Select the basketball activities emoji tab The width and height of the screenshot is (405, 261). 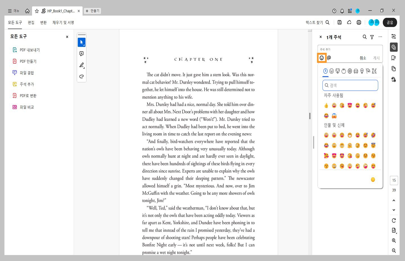click(x=350, y=71)
